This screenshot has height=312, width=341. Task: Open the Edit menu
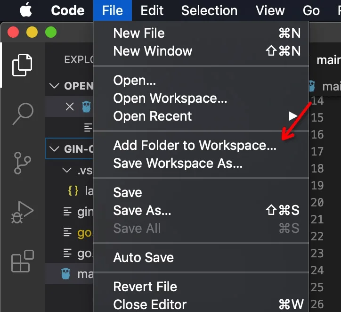coord(152,10)
